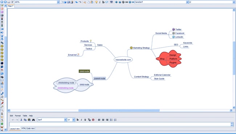Redo the action in the main toolbar

click(x=80, y=2)
